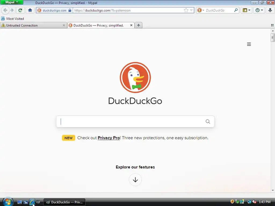The image size is (275, 206).
Task: Click the DuckDuckGo duck logo
Action: 135,78
